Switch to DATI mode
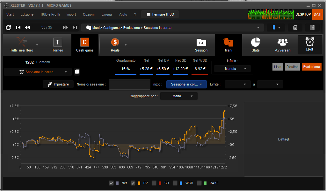Screen dimensions: 326x191 click(317, 14)
